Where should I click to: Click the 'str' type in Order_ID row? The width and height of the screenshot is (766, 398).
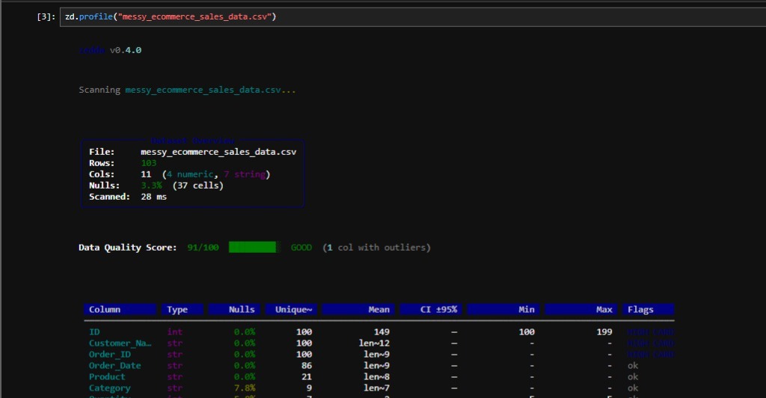click(x=175, y=355)
